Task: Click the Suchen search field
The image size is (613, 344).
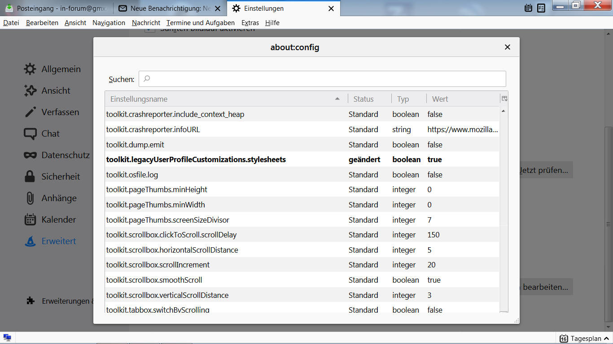Action: point(322,79)
